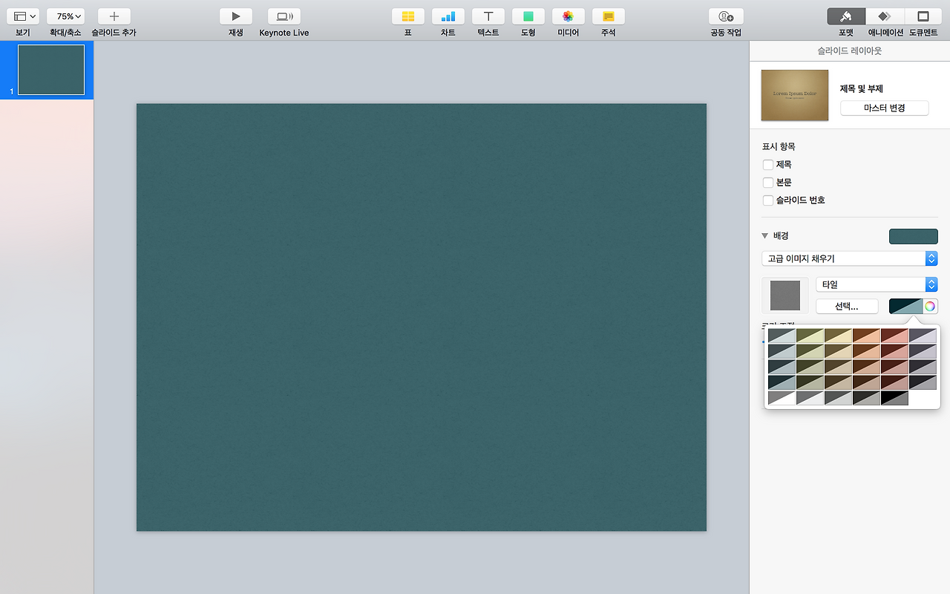Open the 고급 이미지 채우기 fill type dropdown

(850, 258)
